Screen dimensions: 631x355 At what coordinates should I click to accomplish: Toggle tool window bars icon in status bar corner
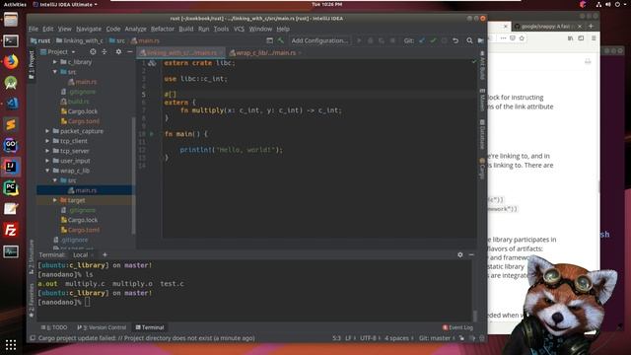[33, 338]
